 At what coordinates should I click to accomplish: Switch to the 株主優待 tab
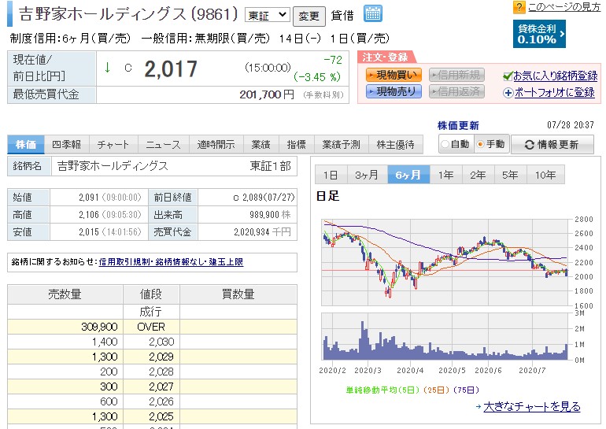pos(396,145)
